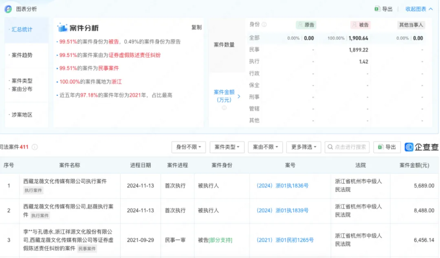The image size is (440, 258).
Task: Click the search magnifier icon
Action: point(330,147)
